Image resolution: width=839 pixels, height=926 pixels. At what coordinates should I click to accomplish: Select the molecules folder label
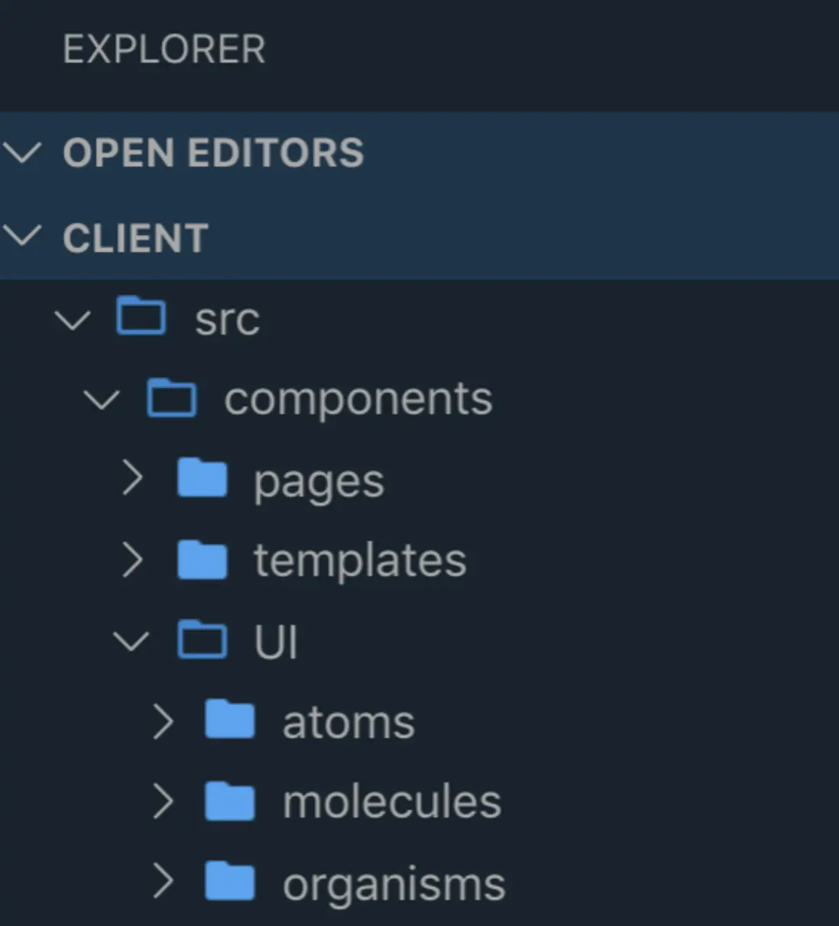392,801
